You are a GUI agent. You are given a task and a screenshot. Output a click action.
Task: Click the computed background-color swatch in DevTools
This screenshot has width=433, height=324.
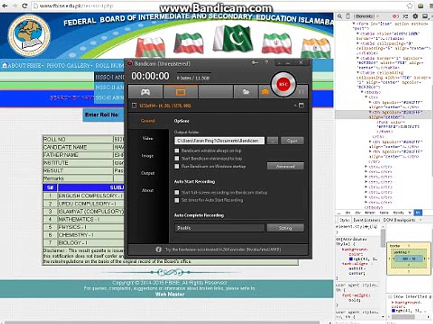tap(393, 311)
